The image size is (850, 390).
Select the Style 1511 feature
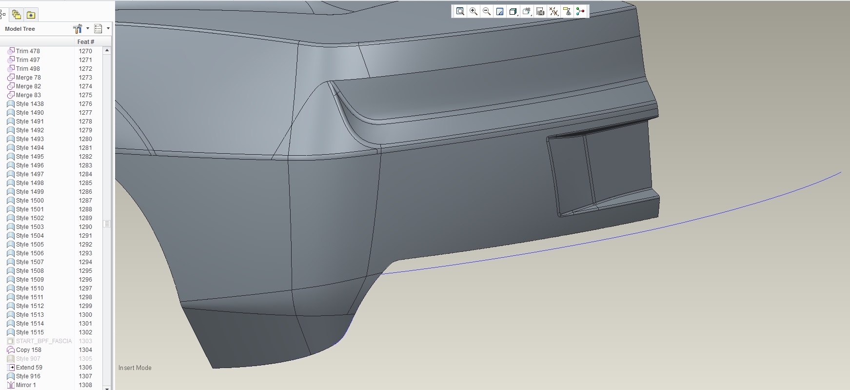30,297
